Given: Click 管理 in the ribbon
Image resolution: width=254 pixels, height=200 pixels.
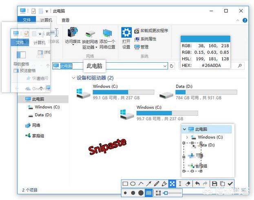Looking at the screenshot, I should click(141, 47).
